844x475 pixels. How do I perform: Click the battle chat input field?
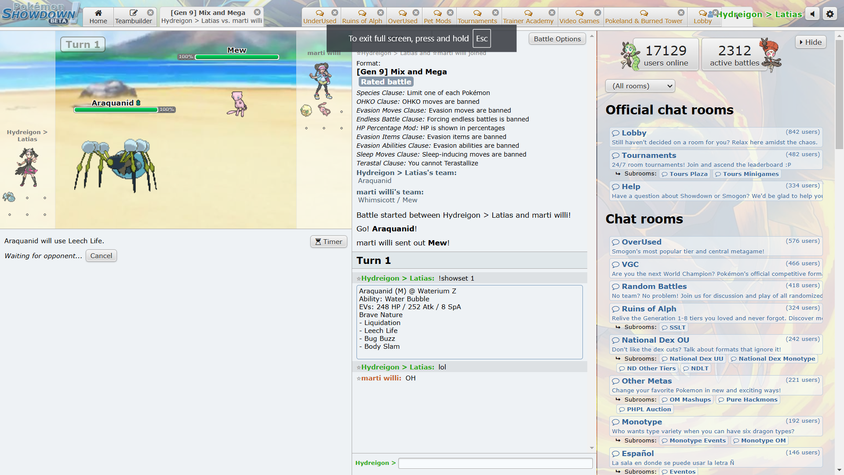[x=495, y=463]
